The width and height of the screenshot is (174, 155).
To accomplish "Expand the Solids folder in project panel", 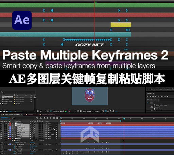I will click(x=1, y=104).
